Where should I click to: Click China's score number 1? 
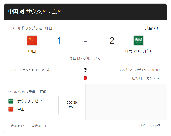(x=59, y=41)
